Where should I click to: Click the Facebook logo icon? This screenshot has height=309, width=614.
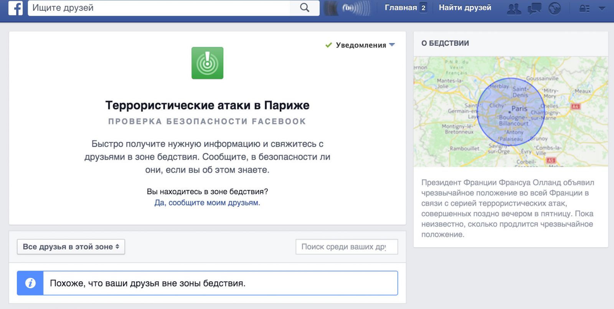(x=15, y=8)
